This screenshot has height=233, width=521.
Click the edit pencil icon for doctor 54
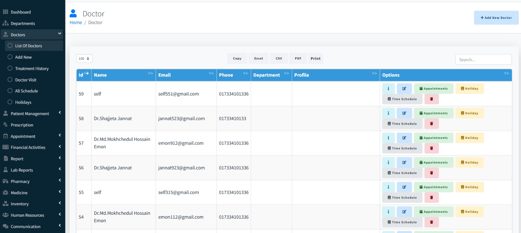[x=404, y=212]
